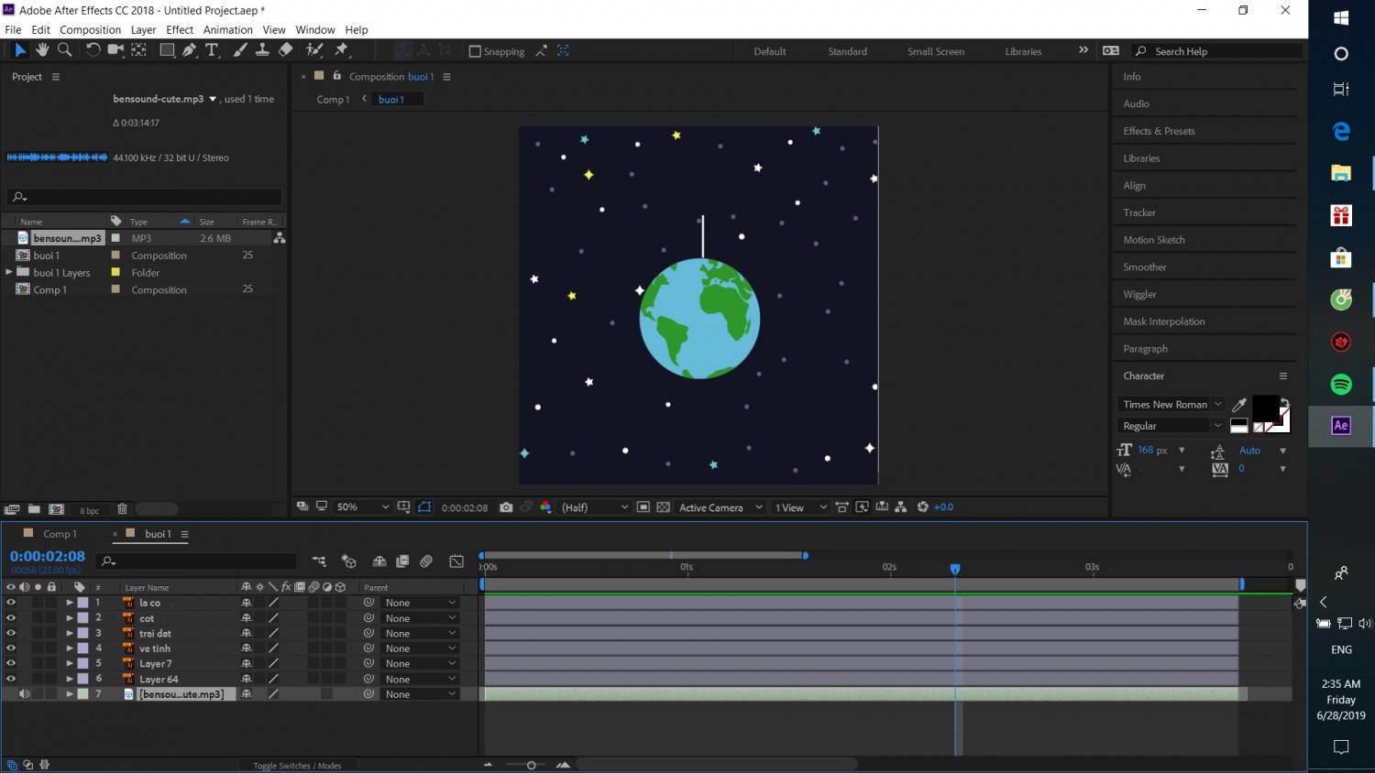The image size is (1375, 773).
Task: Expand the buoi 1 Layers folder
Action: (9, 272)
